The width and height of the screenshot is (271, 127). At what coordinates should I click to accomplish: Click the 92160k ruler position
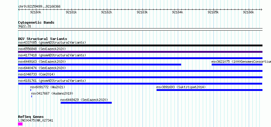tap(36, 12)
